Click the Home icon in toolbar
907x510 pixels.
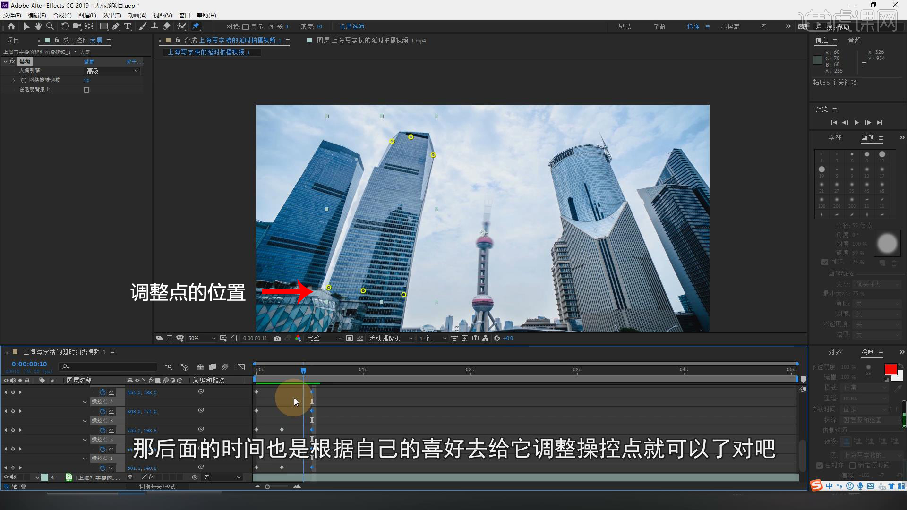point(11,26)
